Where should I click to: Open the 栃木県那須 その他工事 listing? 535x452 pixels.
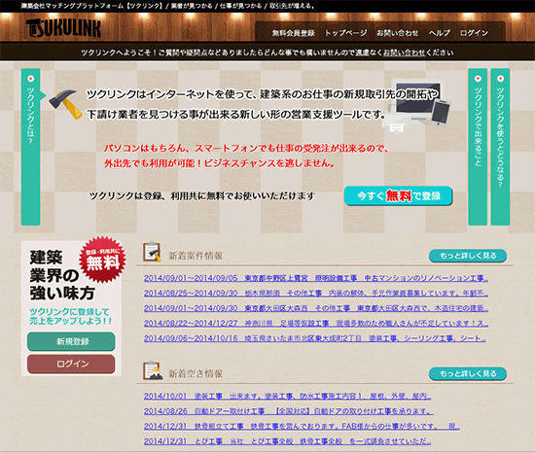[x=316, y=294]
